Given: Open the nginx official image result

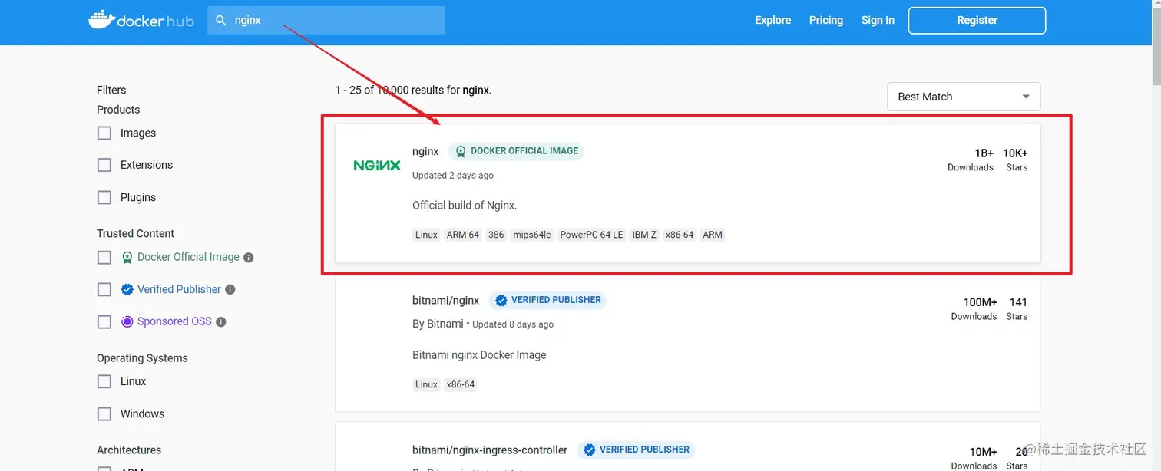Looking at the screenshot, I should 425,152.
